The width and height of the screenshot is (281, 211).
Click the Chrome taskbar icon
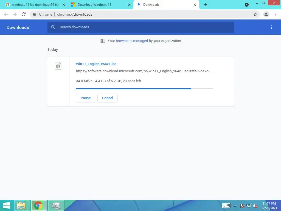38,206
